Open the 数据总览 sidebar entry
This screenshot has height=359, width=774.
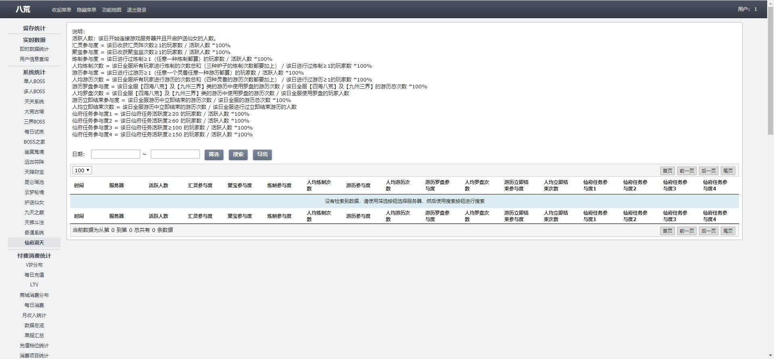tap(34, 326)
